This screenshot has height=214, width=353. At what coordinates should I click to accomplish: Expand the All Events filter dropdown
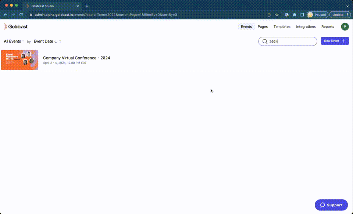tap(14, 41)
